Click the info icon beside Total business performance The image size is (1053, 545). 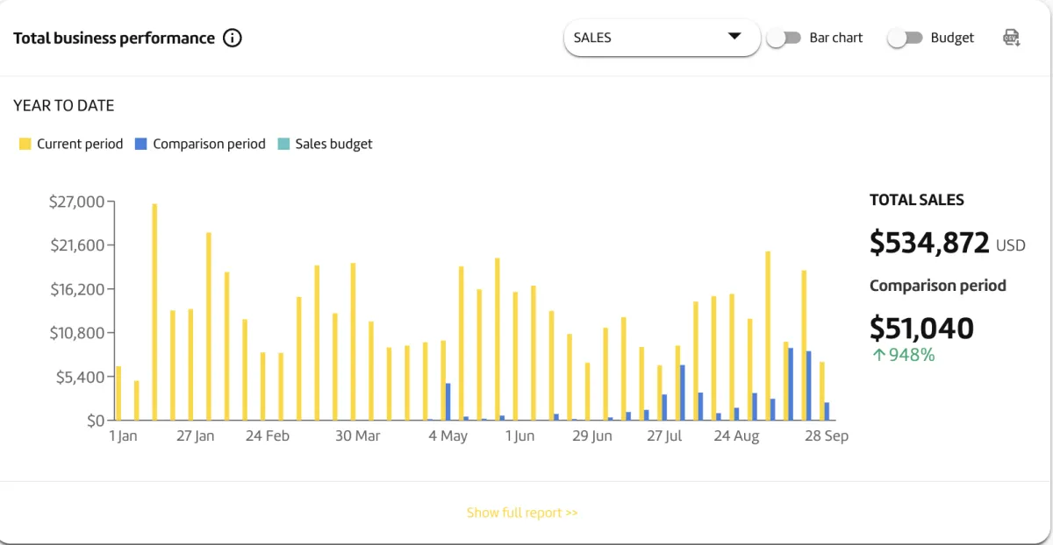pos(233,38)
